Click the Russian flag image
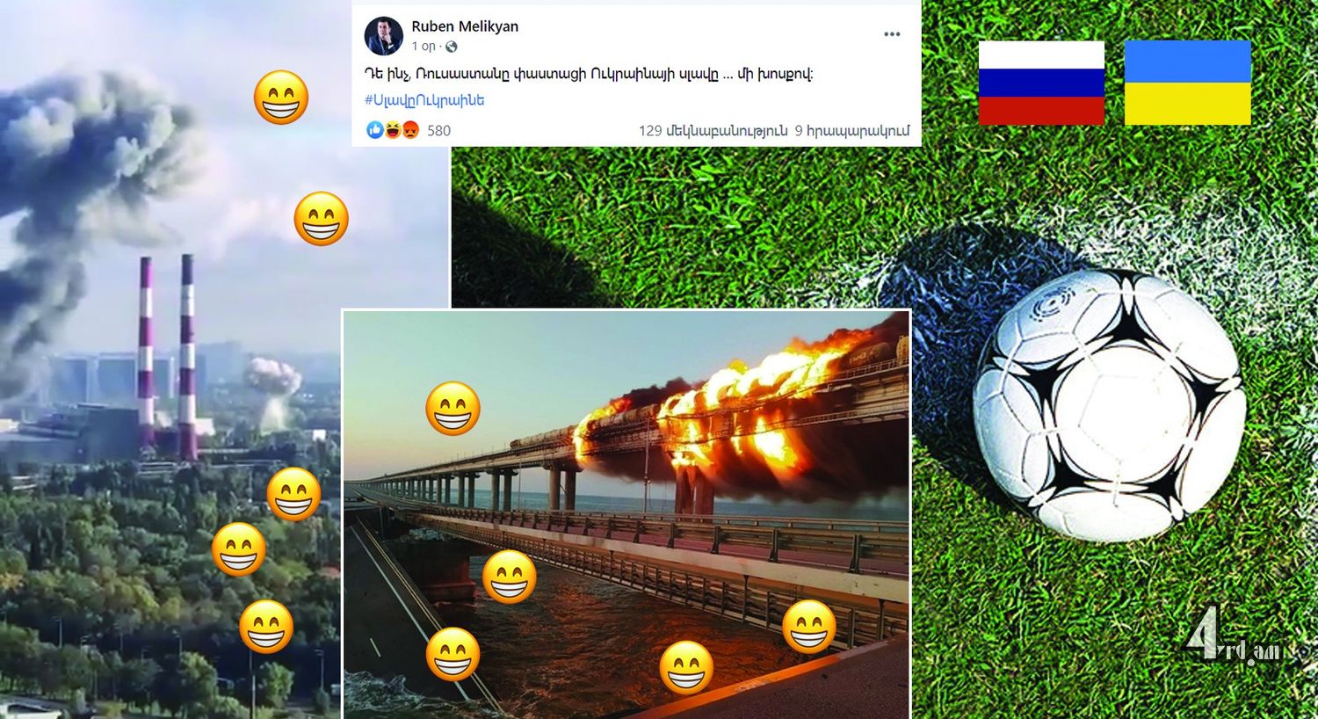 point(1041,83)
